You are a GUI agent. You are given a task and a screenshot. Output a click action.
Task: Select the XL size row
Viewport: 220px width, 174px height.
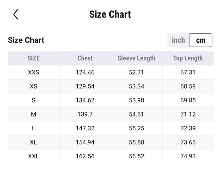pos(34,142)
